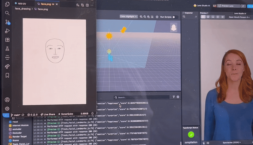Click the Logger search field
Viewport: 253px width, 145px height.
click(141, 97)
